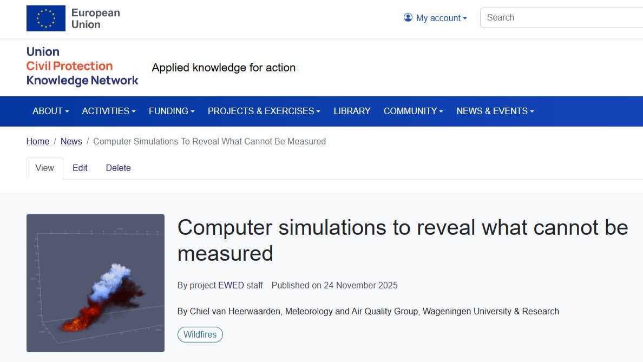Screen dimensions: 643x362
Task: Click the European Union text beside the flag
Action: (96, 18)
